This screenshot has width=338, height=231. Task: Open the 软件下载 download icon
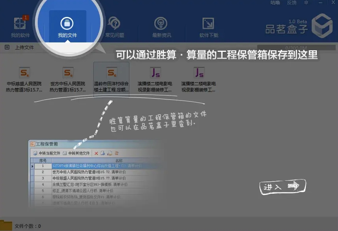click(208, 24)
